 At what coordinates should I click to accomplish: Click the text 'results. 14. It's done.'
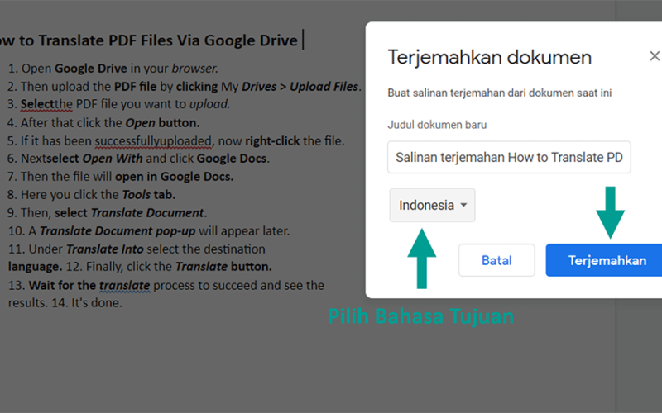tap(65, 302)
